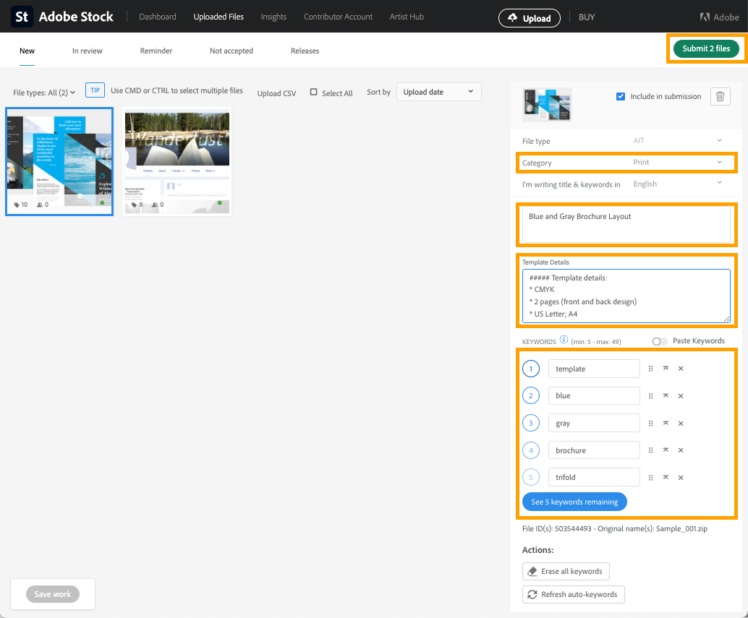Remove the 'template' keyword with its X icon
Screen dimensions: 748x618
click(x=681, y=369)
